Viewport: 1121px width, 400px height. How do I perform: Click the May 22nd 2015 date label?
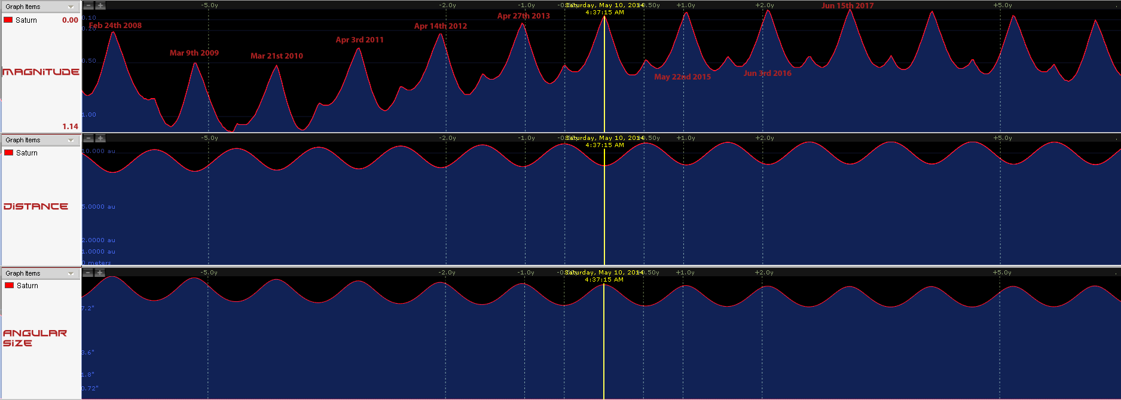pyautogui.click(x=682, y=77)
